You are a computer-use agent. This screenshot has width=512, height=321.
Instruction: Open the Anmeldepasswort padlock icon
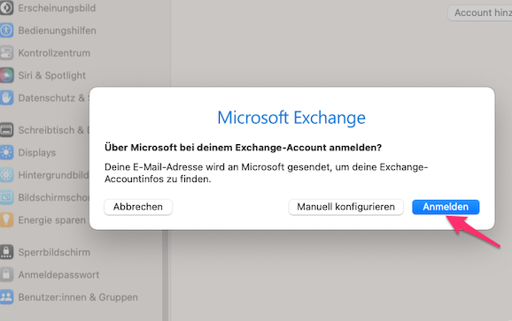6,275
